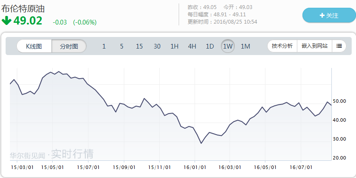Click 嵌入到网站 embed button
The image size is (356, 178).
click(314, 46)
